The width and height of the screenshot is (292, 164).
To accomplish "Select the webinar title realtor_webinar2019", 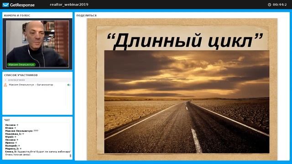I will (69, 5).
